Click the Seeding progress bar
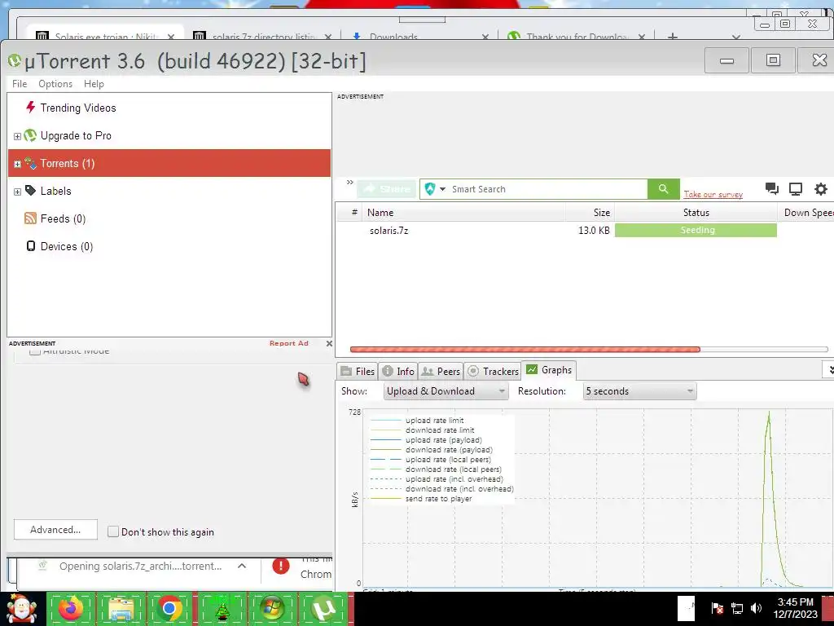Image resolution: width=834 pixels, height=626 pixels. [696, 230]
